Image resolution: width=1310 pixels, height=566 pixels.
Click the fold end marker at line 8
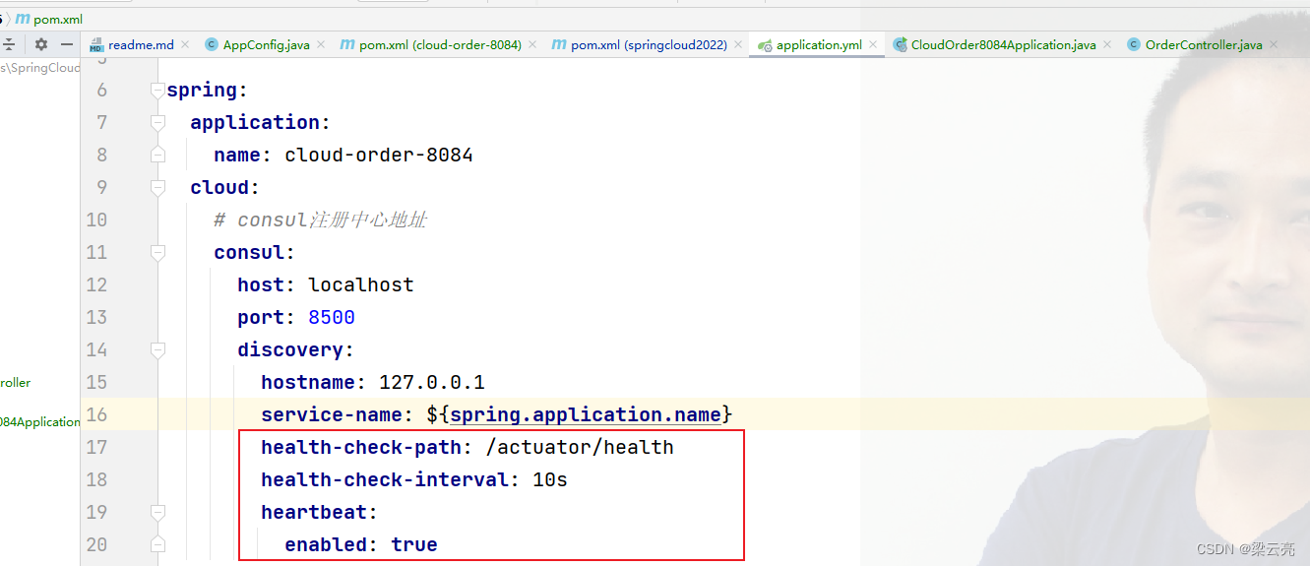(157, 155)
